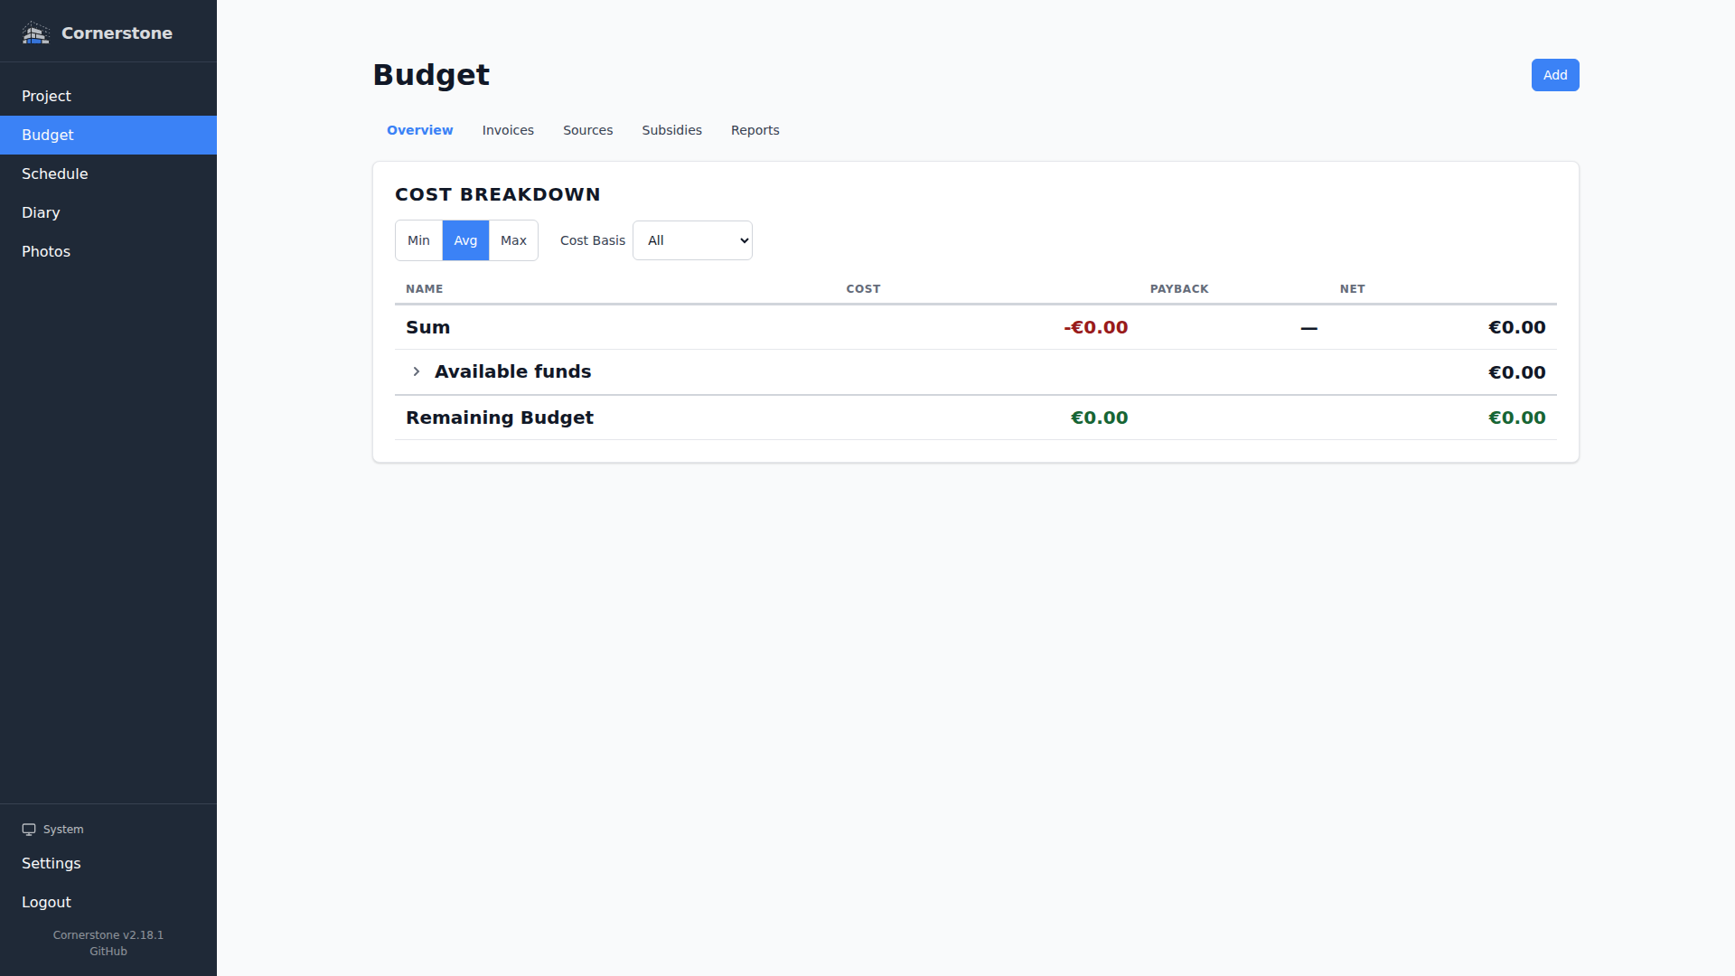The image size is (1735, 976).
Task: Click the Sum row label
Action: [427, 327]
